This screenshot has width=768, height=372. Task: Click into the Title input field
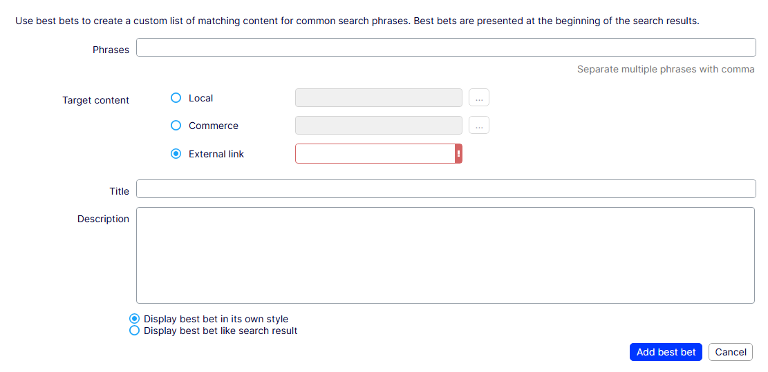click(x=446, y=189)
